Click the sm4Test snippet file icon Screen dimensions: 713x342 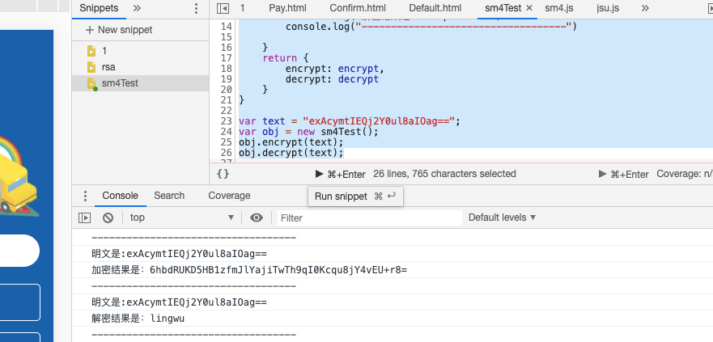(91, 83)
